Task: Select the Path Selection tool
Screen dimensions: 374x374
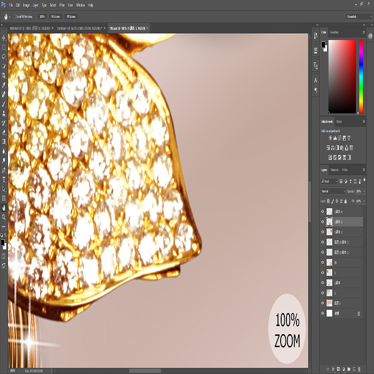Action: [x=4, y=189]
